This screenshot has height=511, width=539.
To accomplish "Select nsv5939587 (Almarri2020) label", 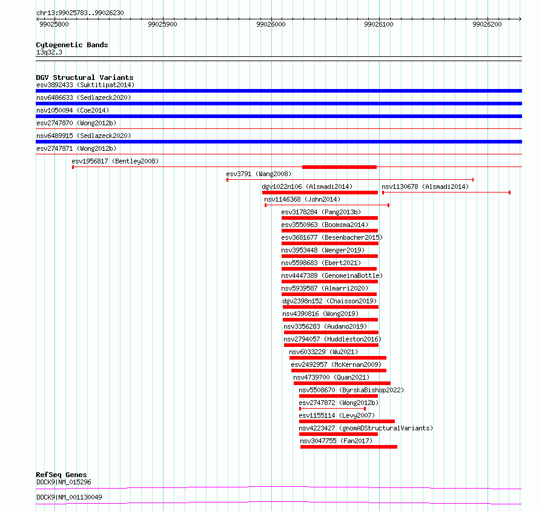I will click(x=325, y=288).
